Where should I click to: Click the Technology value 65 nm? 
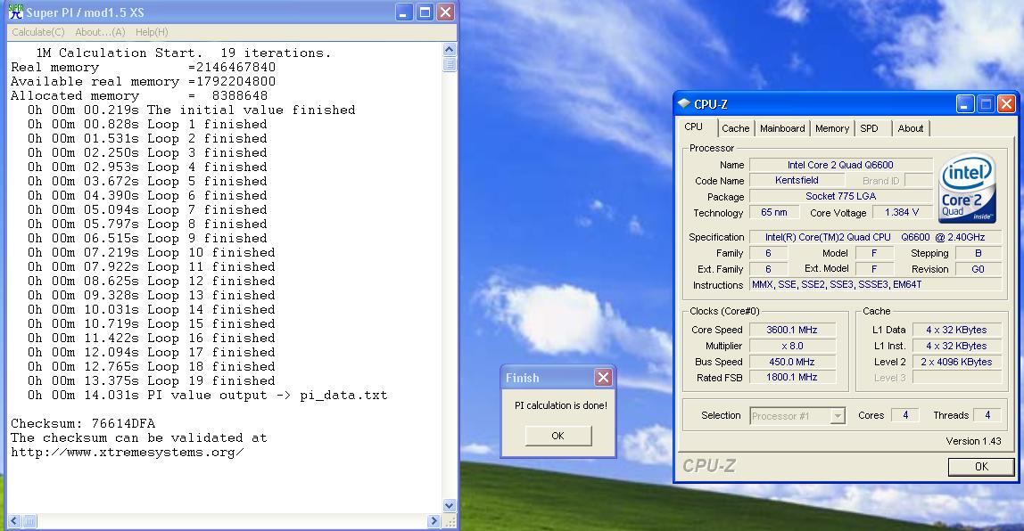click(x=774, y=213)
